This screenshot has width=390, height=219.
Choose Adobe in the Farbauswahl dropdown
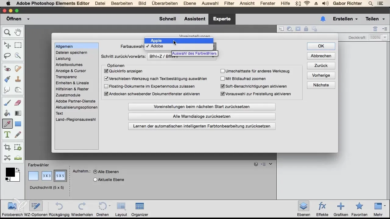(179, 46)
